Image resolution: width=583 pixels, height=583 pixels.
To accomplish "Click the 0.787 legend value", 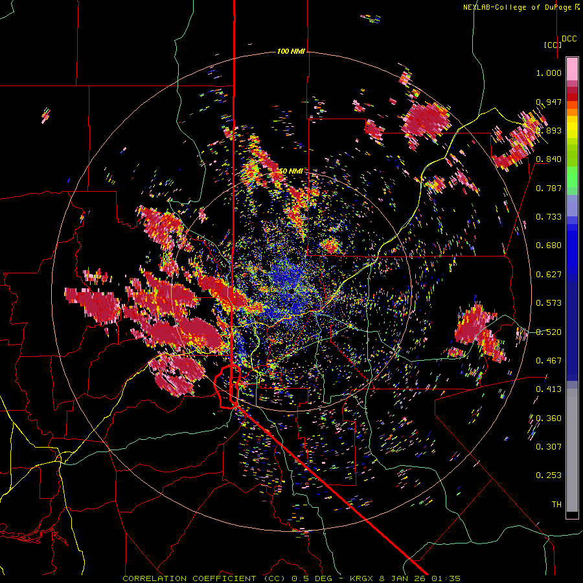I will [x=549, y=188].
